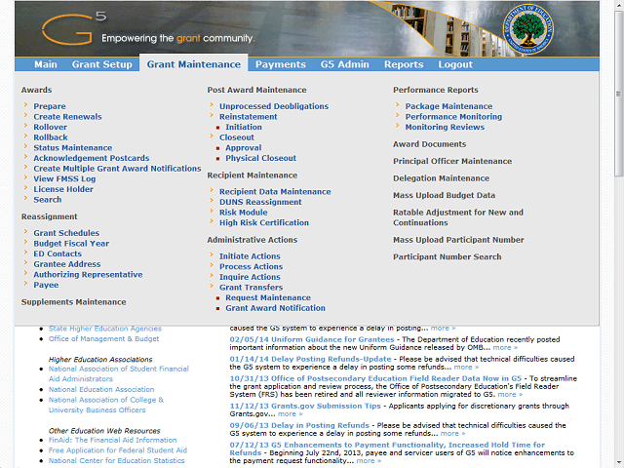This screenshot has height=468, width=624.
Task: Open Award Documents
Action: point(429,144)
